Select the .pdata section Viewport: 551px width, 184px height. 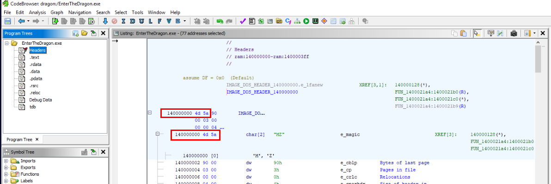[x=36, y=78]
